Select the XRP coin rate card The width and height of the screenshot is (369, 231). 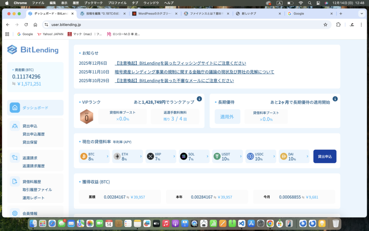pos(161,156)
